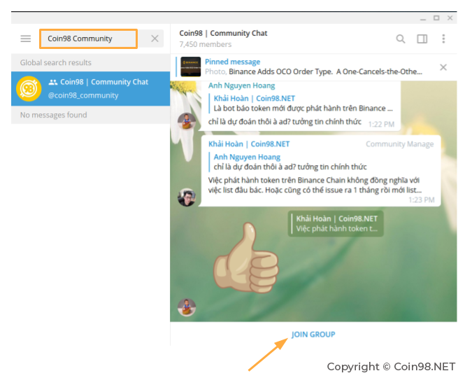Click the Global search results header

click(x=90, y=63)
